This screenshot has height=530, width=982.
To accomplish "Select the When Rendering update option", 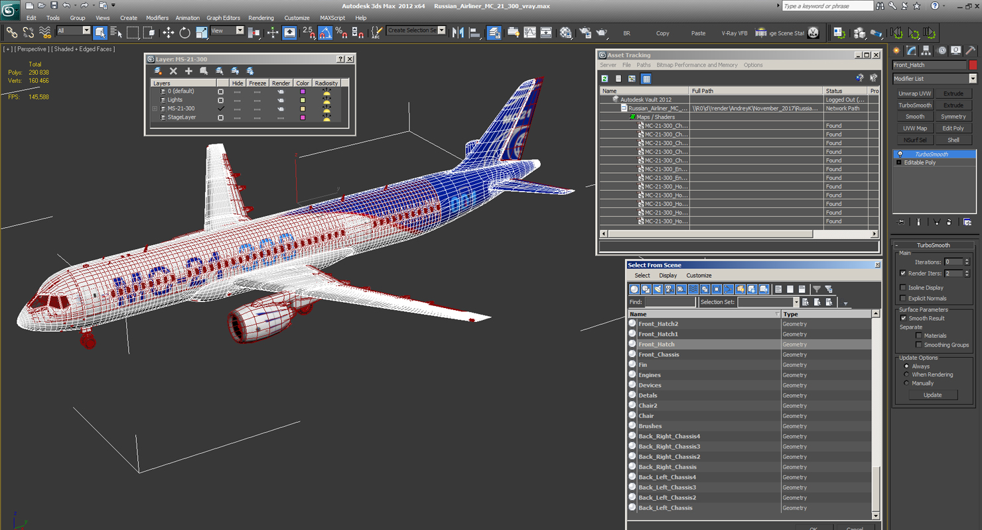I will tap(906, 375).
